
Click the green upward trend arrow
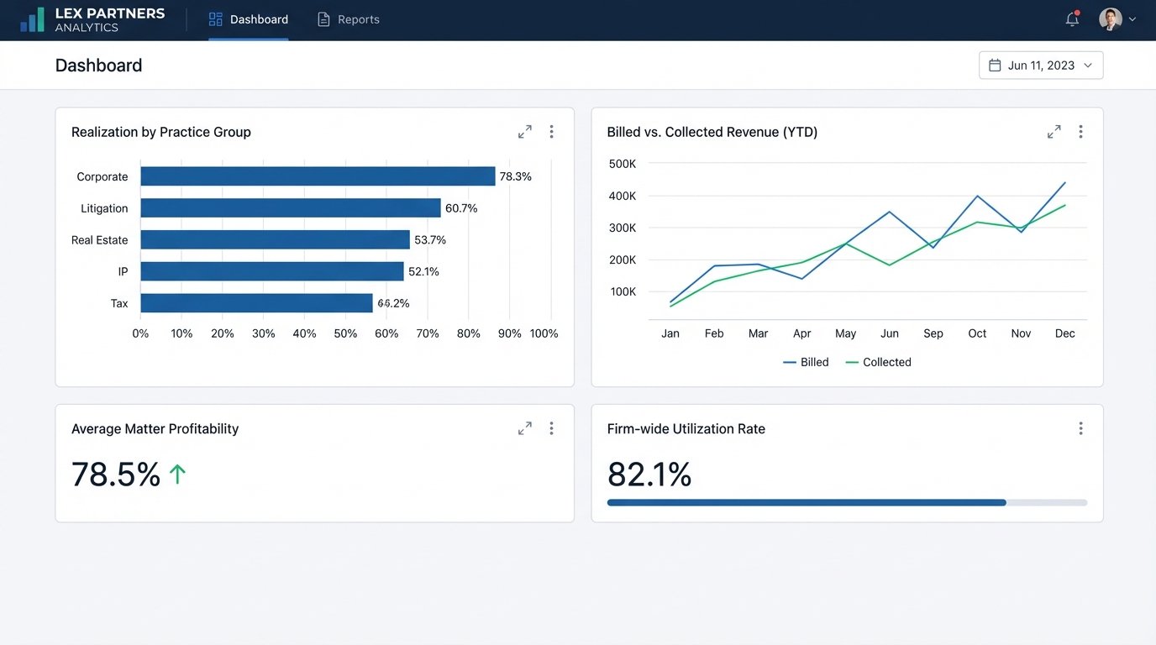pyautogui.click(x=177, y=473)
